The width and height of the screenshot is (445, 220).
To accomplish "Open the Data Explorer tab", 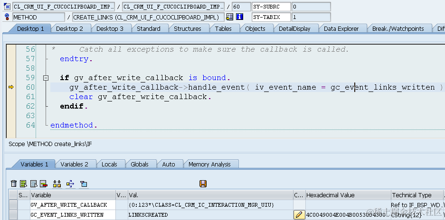I will 341,28.
